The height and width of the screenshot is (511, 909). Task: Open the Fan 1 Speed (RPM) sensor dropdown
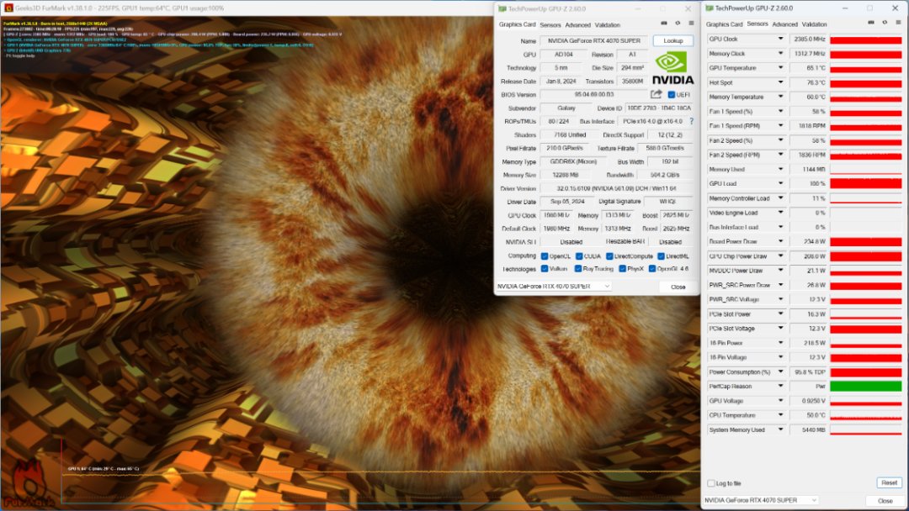pos(780,125)
